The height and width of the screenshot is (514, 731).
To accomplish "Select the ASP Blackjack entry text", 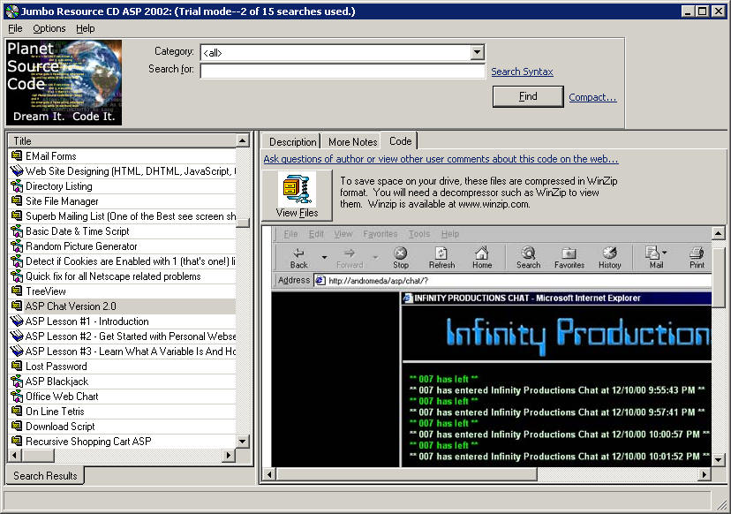I will (x=57, y=381).
